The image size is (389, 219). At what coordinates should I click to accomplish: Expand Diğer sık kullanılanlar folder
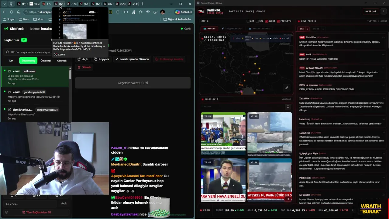pos(177,19)
